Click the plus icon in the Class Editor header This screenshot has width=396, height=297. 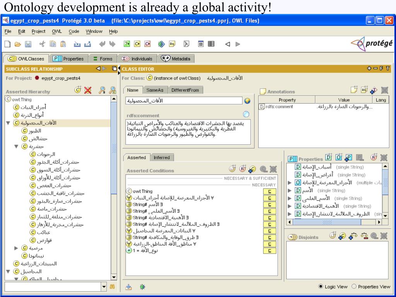(369, 68)
